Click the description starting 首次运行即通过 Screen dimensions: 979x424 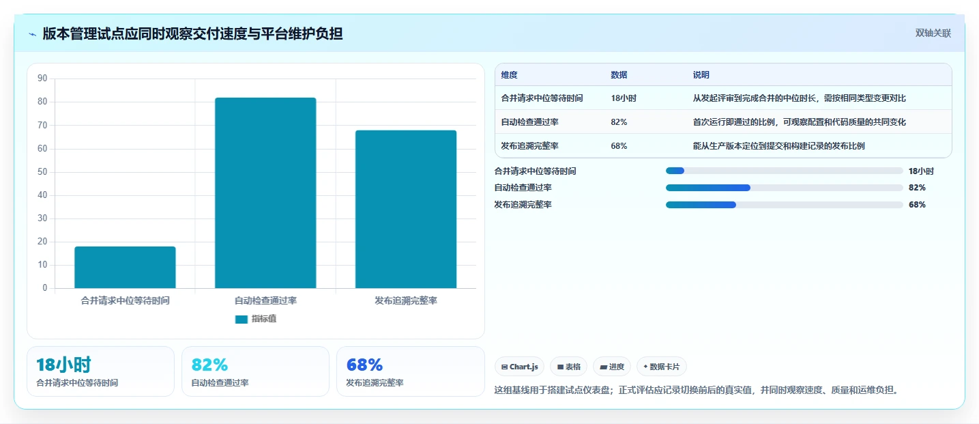(x=799, y=122)
